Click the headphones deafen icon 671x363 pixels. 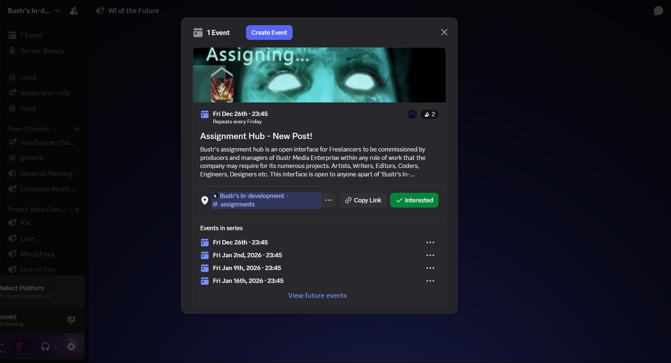(45, 346)
